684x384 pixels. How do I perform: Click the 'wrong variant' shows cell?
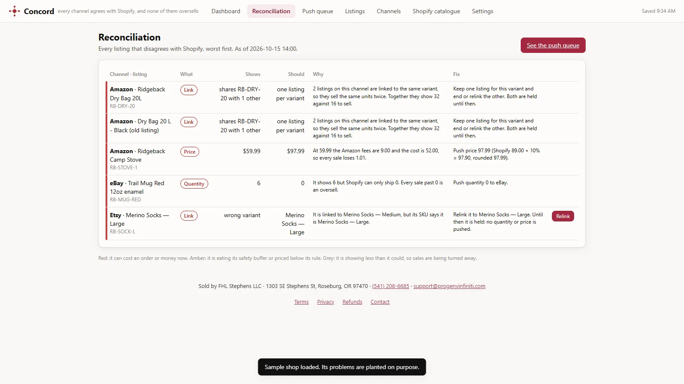pos(242,215)
